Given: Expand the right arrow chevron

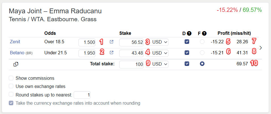Looking at the screenshot, I should click(x=261, y=48).
